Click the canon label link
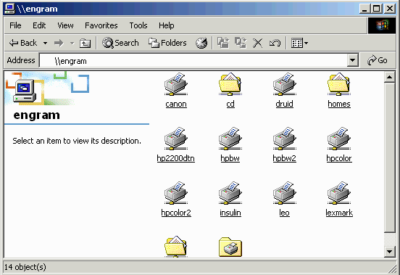 pos(176,104)
